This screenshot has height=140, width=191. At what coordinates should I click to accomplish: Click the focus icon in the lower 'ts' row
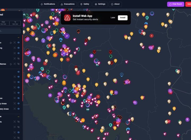coord(15,122)
